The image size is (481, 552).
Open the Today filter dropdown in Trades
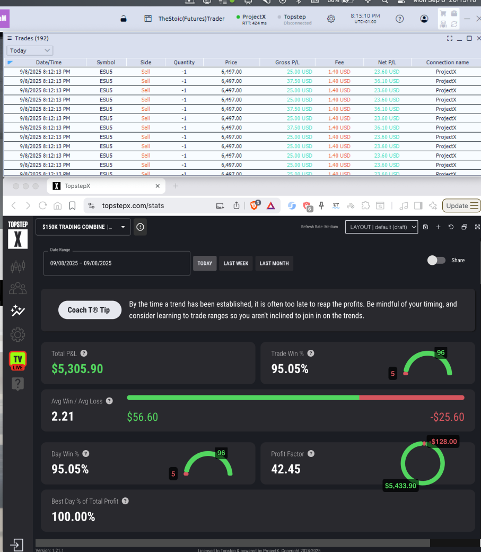tap(30, 50)
